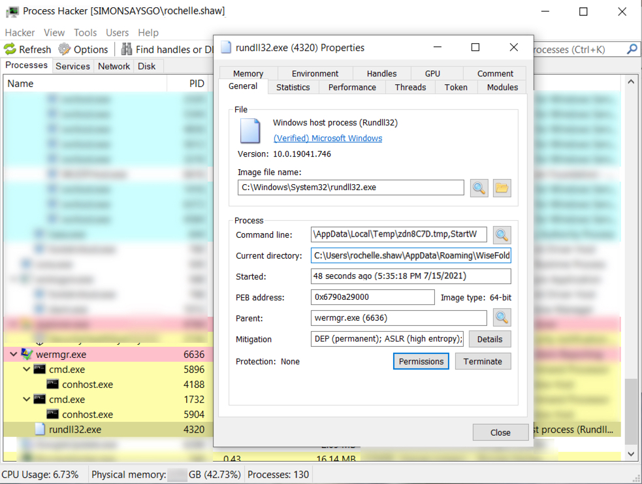Open the View menu
Viewport: 642px width, 484px height.
(54, 33)
